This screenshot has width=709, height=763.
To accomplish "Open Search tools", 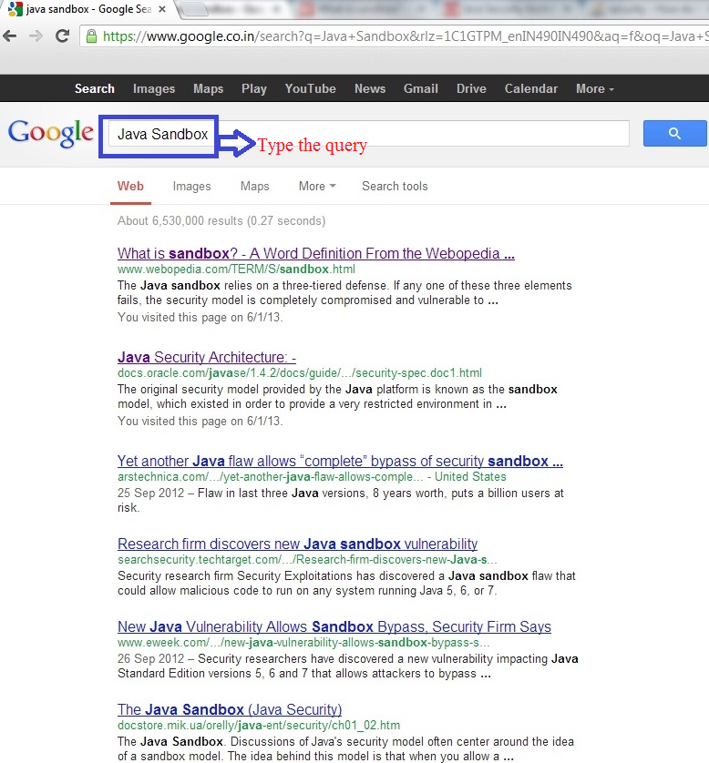I will tap(395, 187).
